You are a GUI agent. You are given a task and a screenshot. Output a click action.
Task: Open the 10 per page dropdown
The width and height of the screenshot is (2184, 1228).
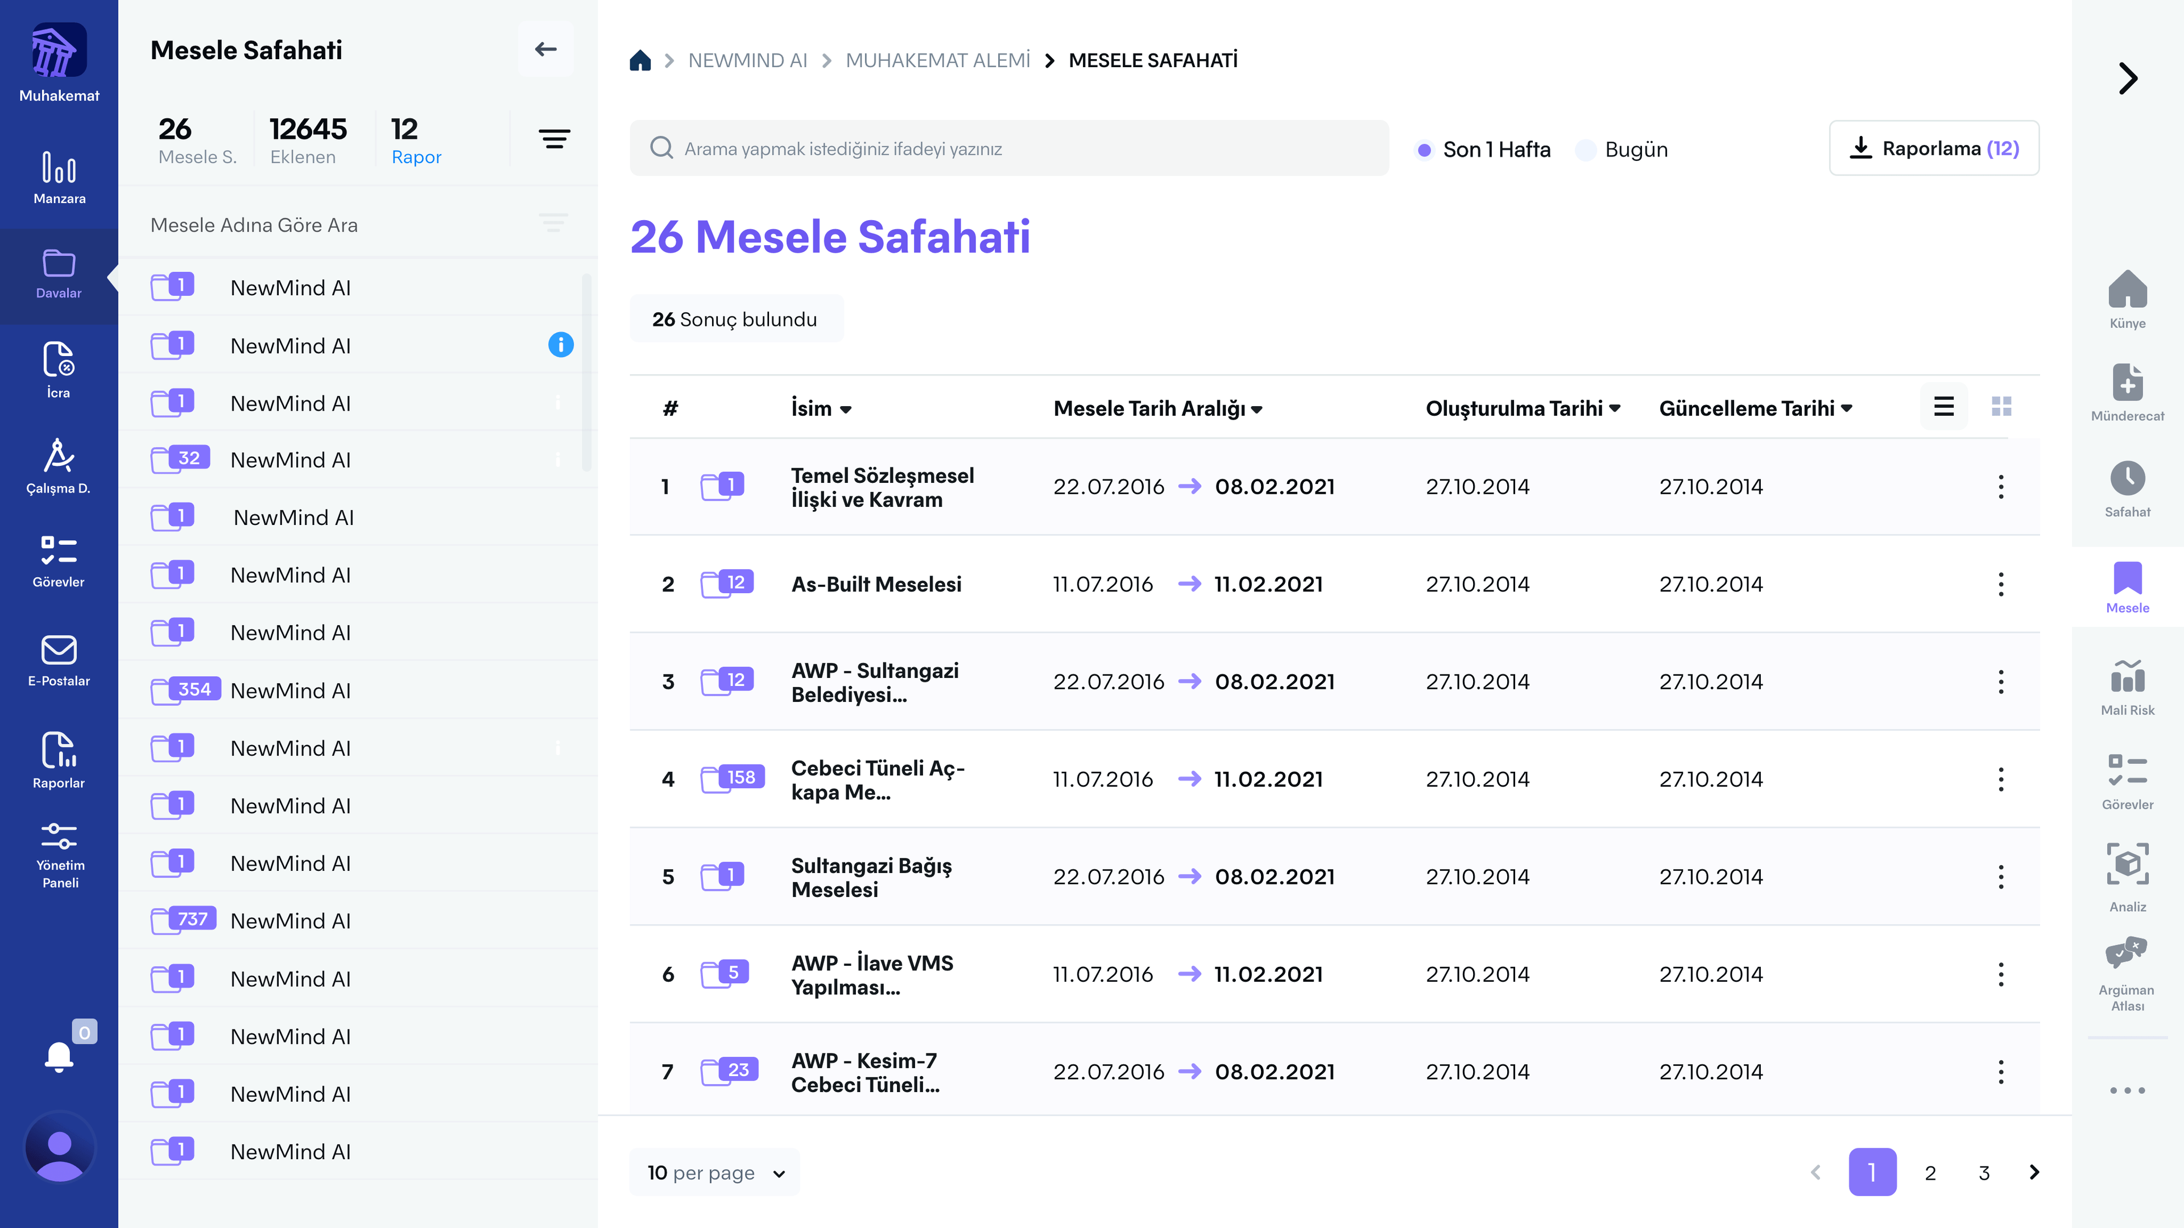(x=715, y=1172)
